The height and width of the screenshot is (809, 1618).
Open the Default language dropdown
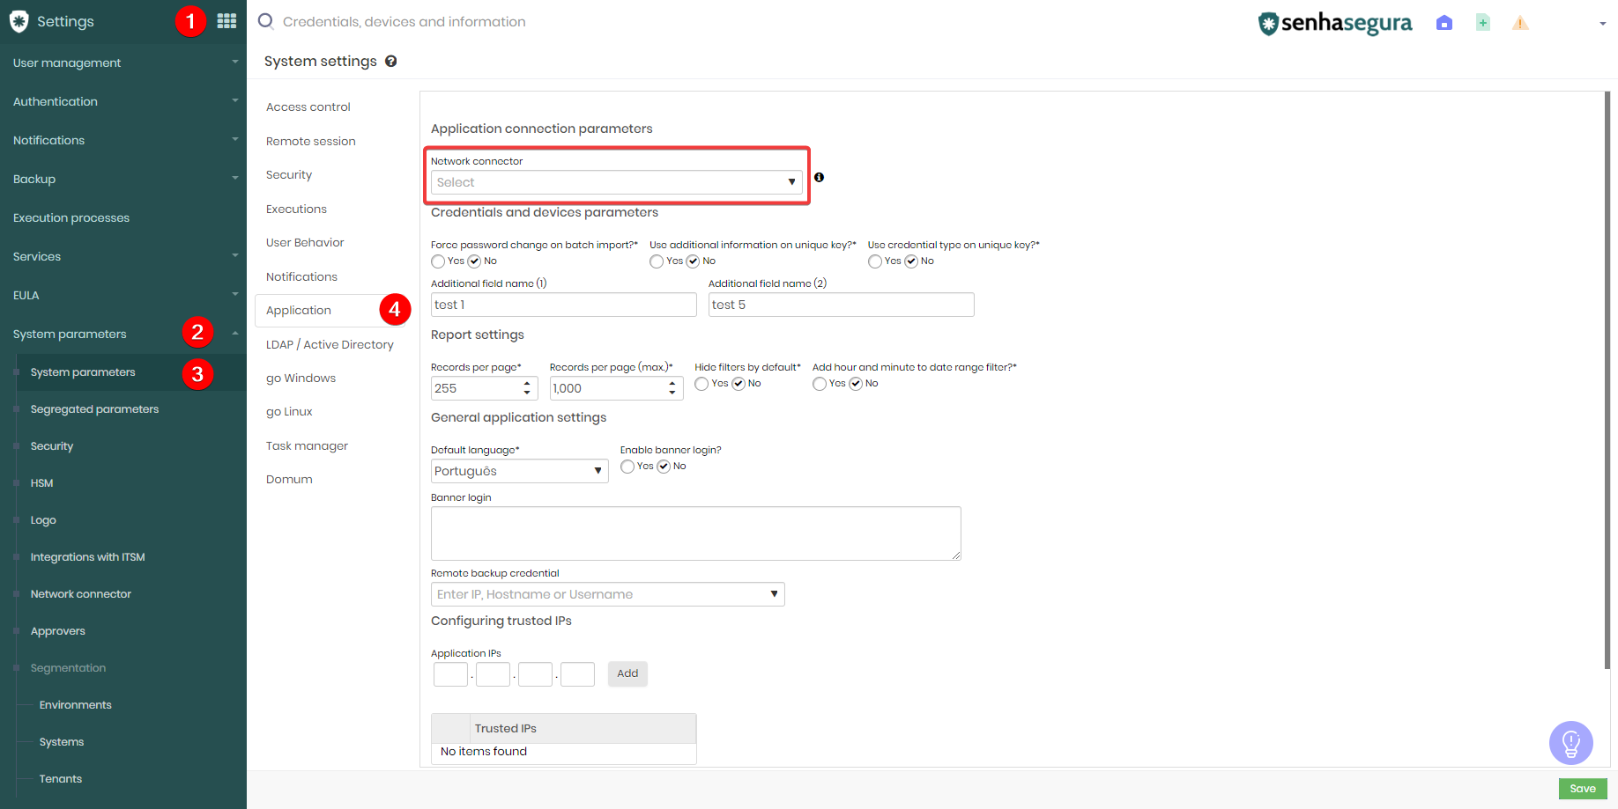pyautogui.click(x=519, y=471)
